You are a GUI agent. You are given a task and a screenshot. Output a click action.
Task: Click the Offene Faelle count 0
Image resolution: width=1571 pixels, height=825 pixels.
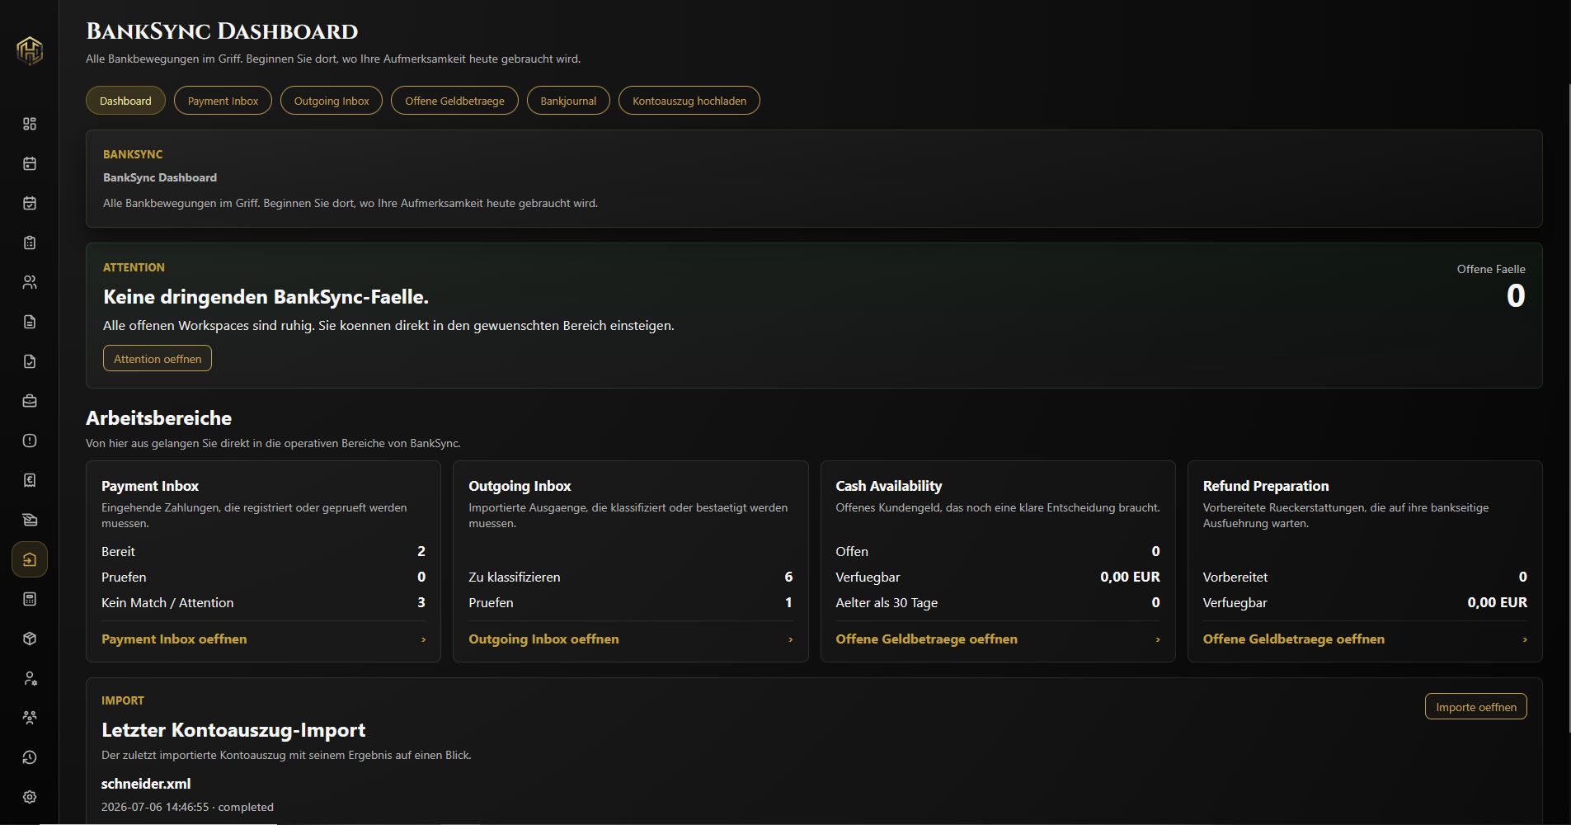1516,295
